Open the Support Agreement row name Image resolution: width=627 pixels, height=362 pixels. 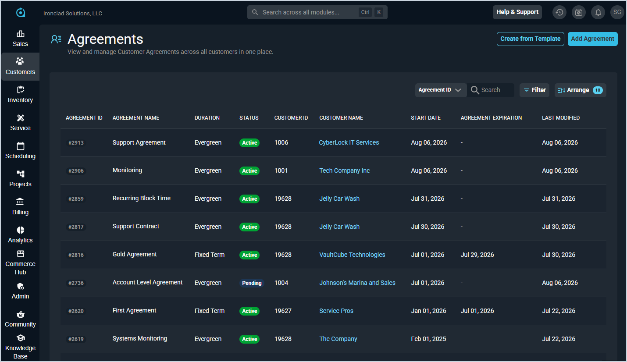[139, 142]
